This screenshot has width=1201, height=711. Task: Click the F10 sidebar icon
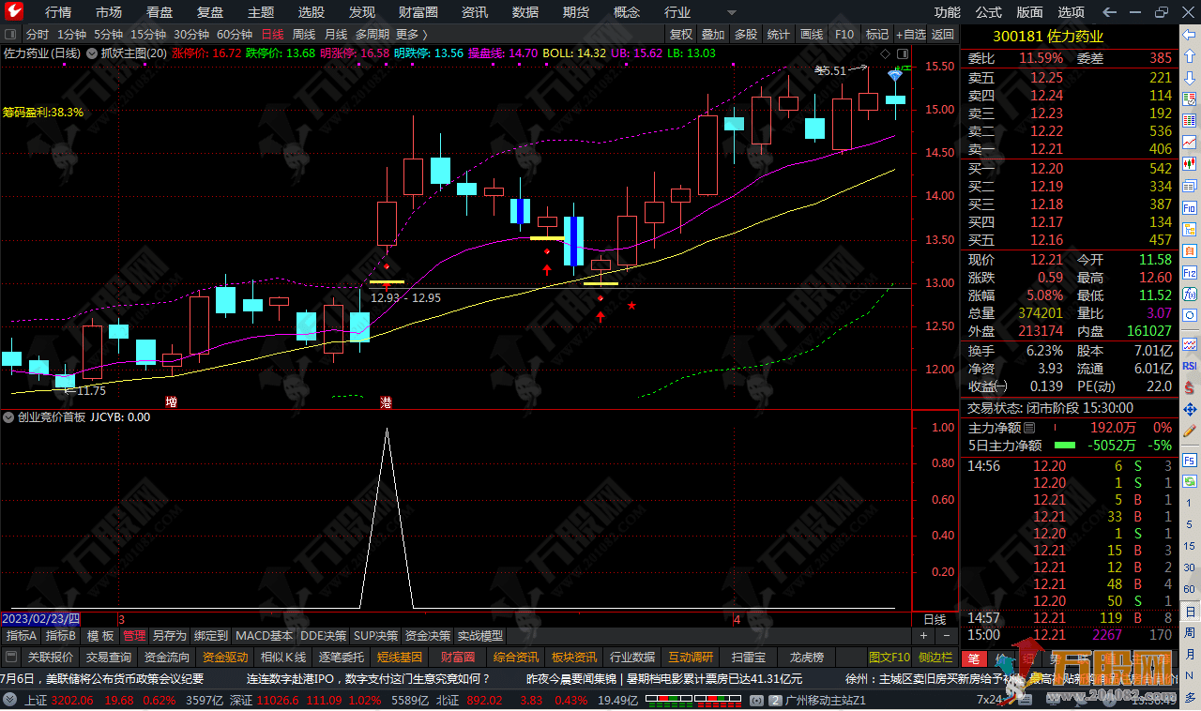click(1189, 207)
